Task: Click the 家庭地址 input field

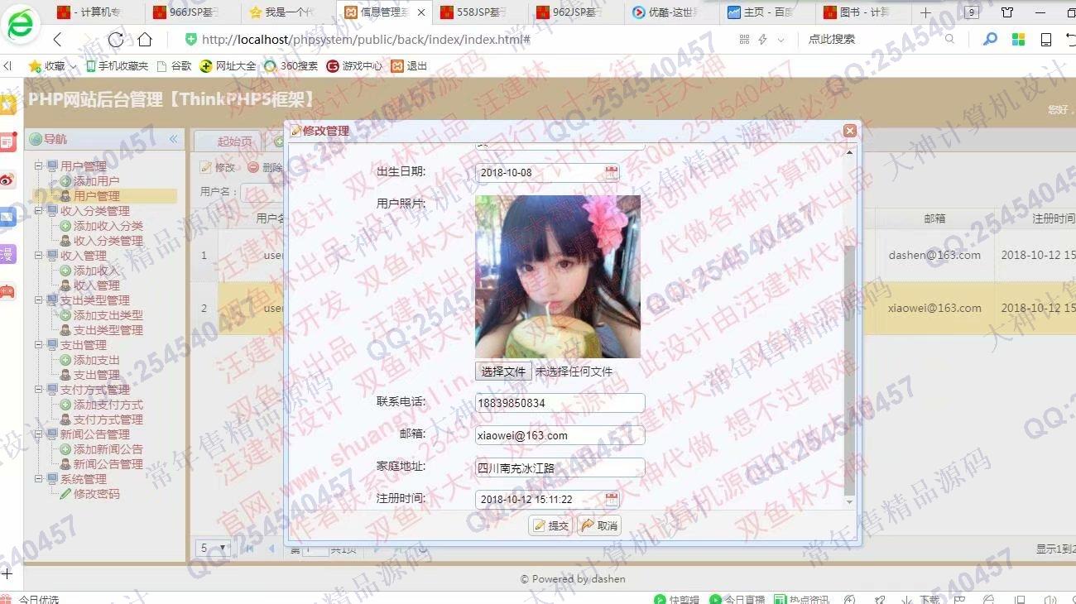Action: pos(560,467)
